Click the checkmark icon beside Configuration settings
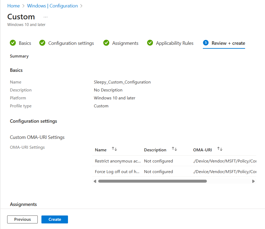This screenshot has height=229, width=265. click(42, 43)
